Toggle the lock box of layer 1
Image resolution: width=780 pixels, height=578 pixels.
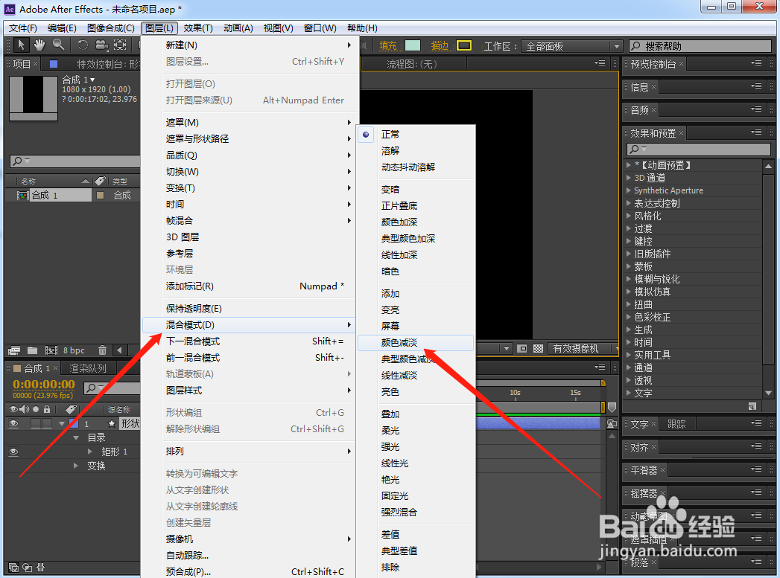tap(47, 423)
